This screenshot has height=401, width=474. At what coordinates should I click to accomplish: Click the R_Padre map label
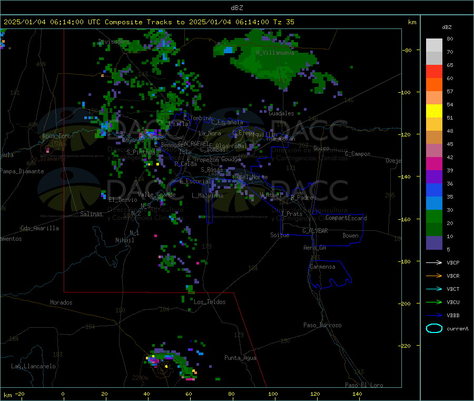click(x=302, y=198)
